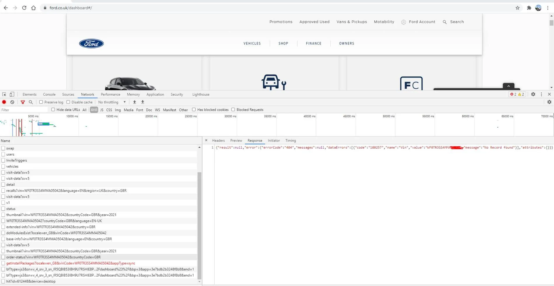Image resolution: width=554 pixels, height=286 pixels.
Task: Select the InviteTriggers request row
Action: click(x=99, y=160)
